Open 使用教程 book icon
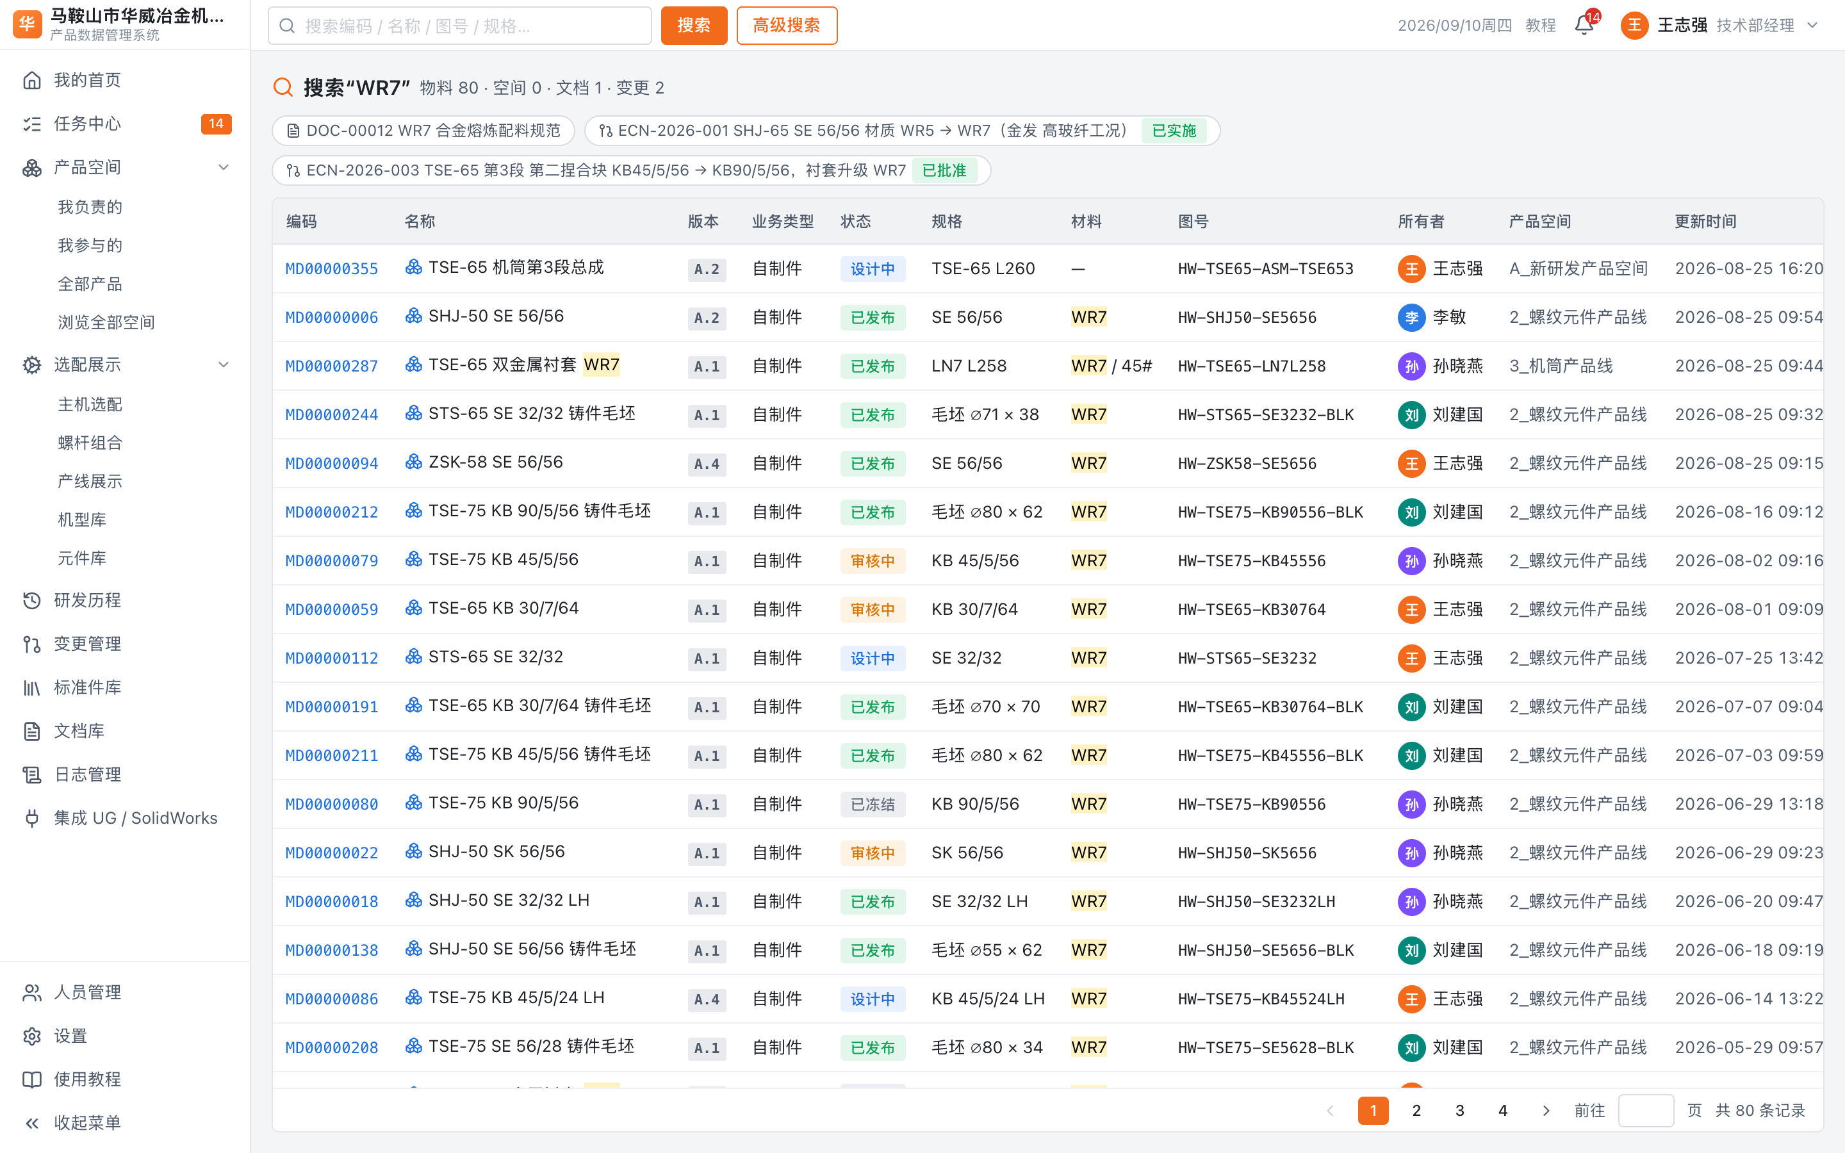The height and width of the screenshot is (1153, 1845). coord(32,1079)
